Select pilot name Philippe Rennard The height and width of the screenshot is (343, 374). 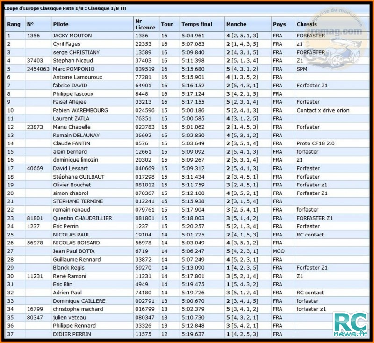pos(74,326)
